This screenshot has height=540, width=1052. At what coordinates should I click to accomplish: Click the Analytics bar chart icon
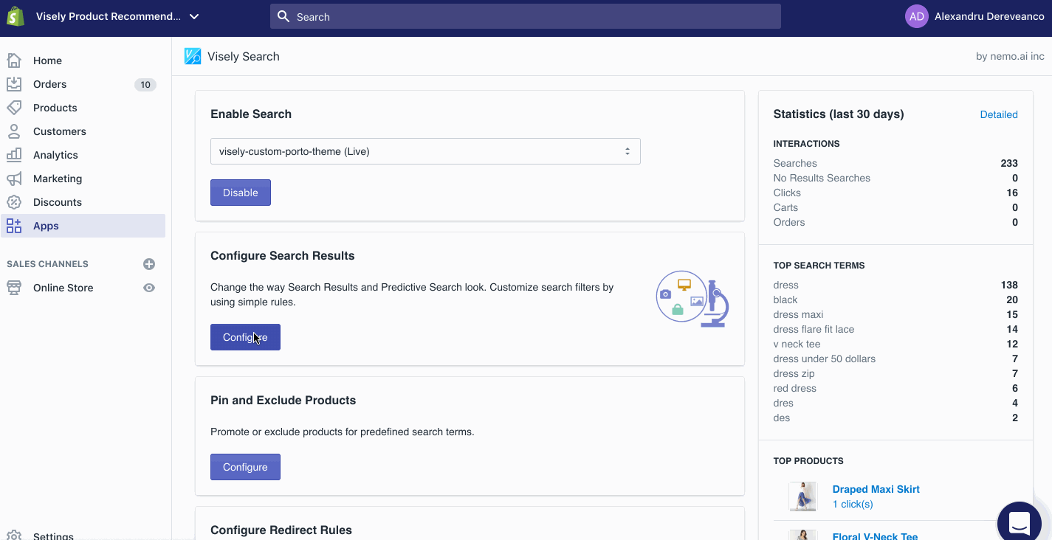click(x=14, y=155)
